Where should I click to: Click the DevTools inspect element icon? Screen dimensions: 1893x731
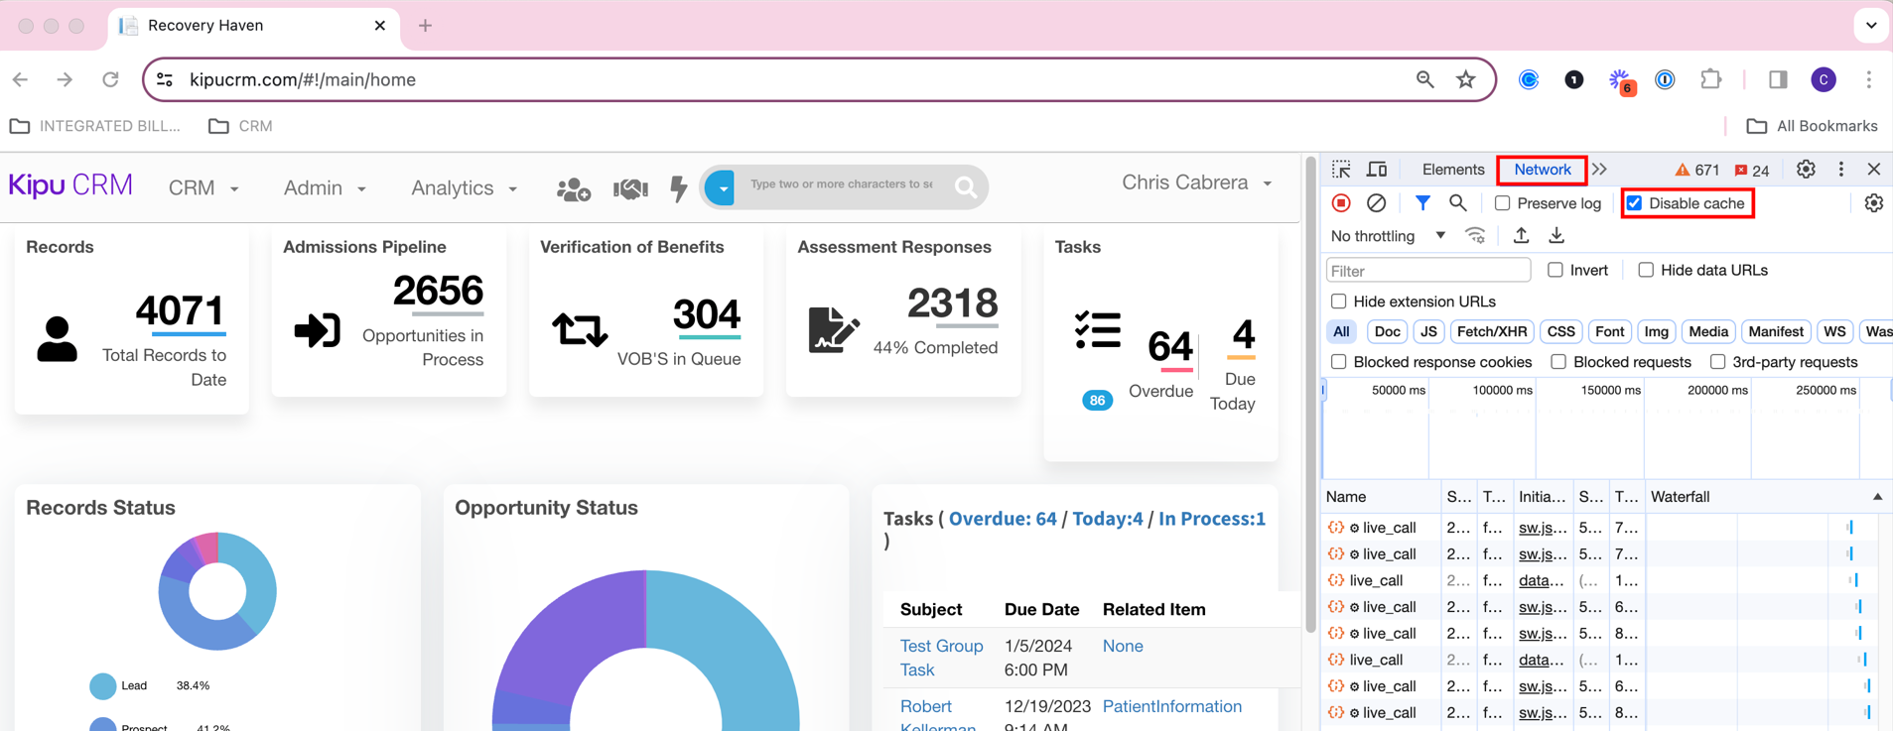coord(1341,170)
